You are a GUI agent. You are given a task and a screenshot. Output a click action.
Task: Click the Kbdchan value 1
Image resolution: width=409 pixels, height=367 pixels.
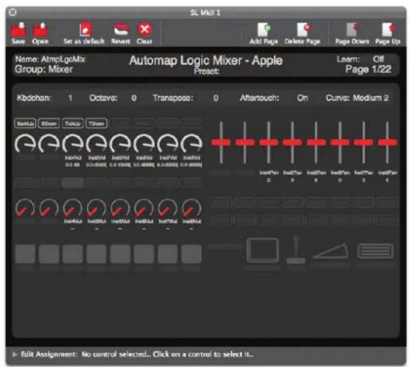(x=70, y=98)
